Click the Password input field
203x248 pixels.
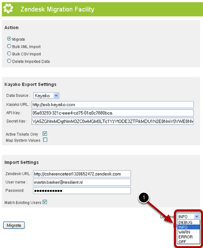[82, 191]
